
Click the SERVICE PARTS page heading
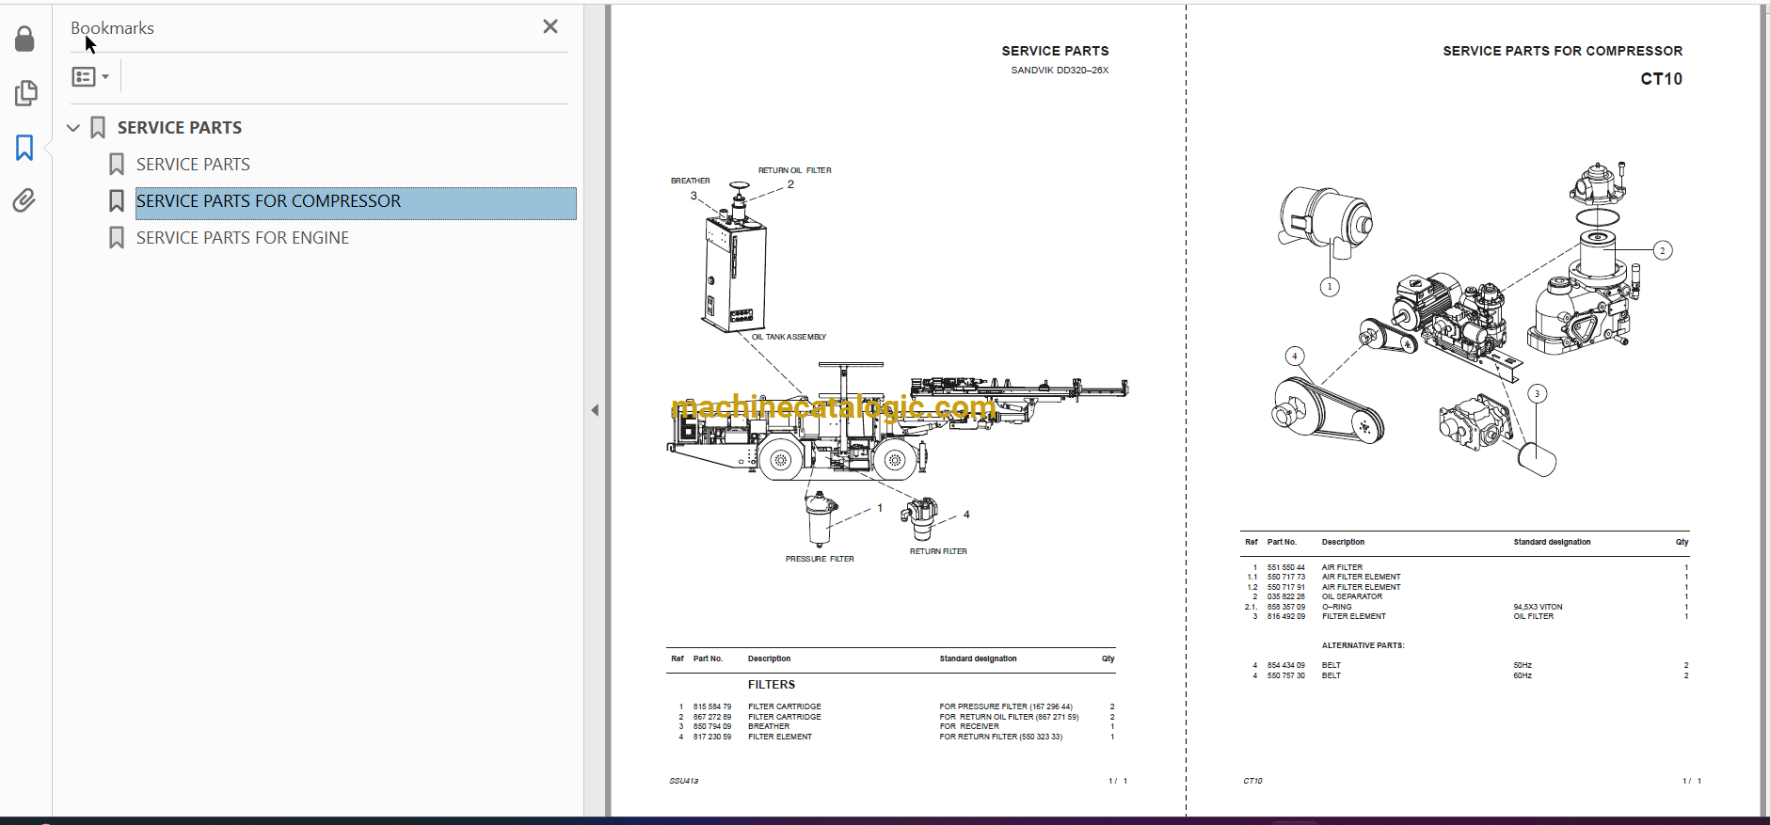pos(1055,51)
